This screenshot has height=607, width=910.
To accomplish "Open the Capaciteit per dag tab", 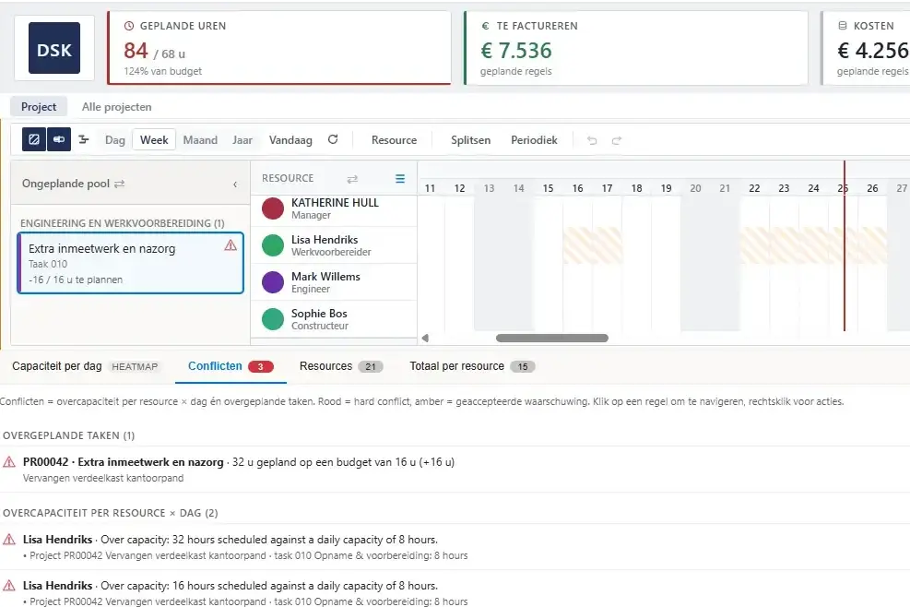I will 85,366.
